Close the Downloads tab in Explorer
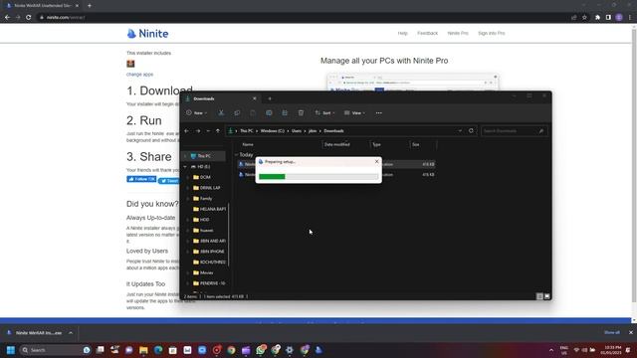 pyautogui.click(x=255, y=98)
